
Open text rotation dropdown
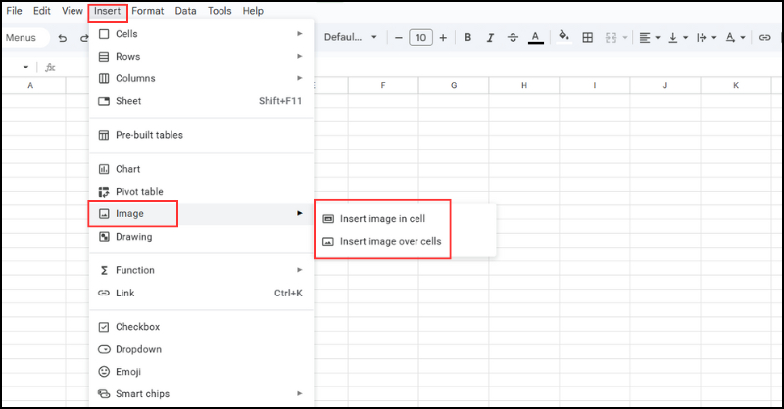point(735,37)
